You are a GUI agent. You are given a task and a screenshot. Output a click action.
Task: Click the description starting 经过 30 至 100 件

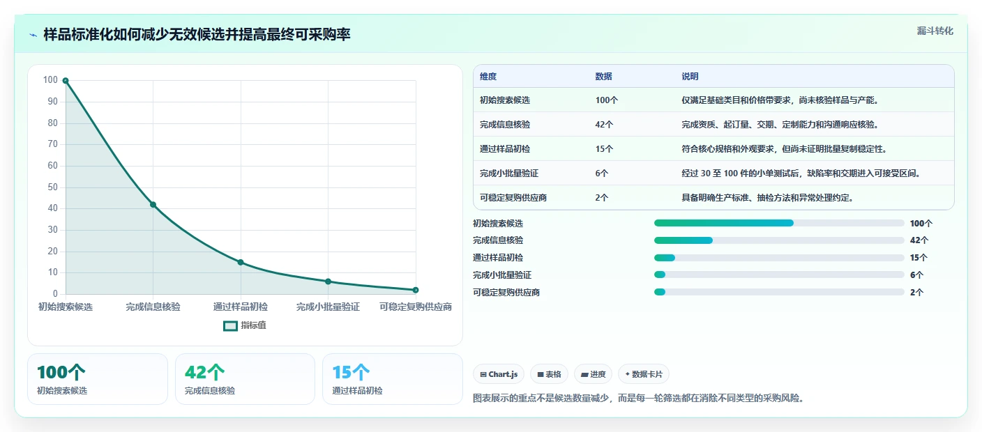[x=802, y=173]
